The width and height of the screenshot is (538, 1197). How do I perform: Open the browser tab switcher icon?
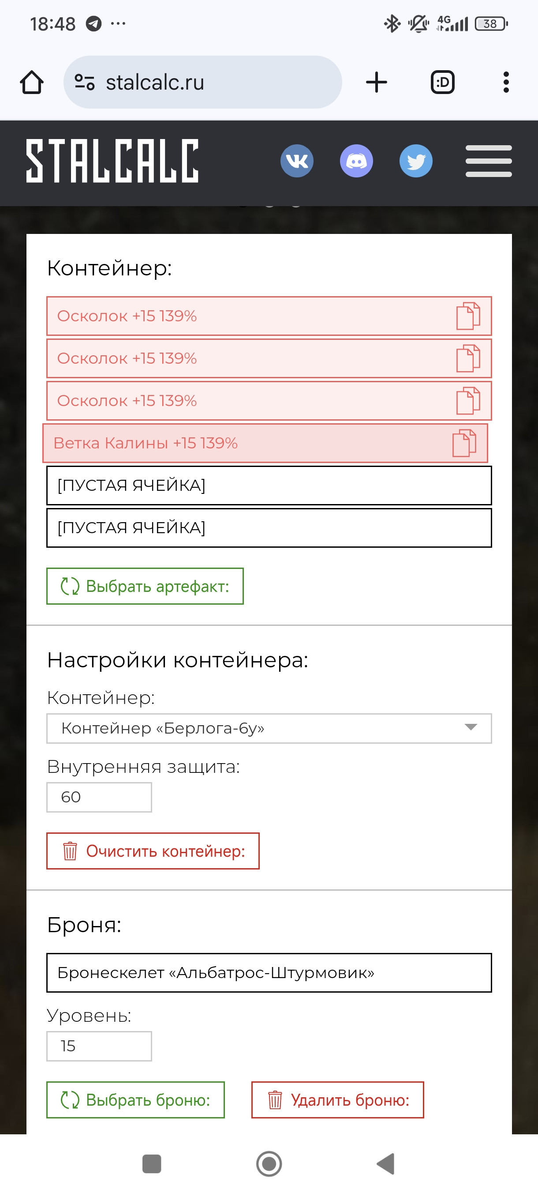click(442, 82)
